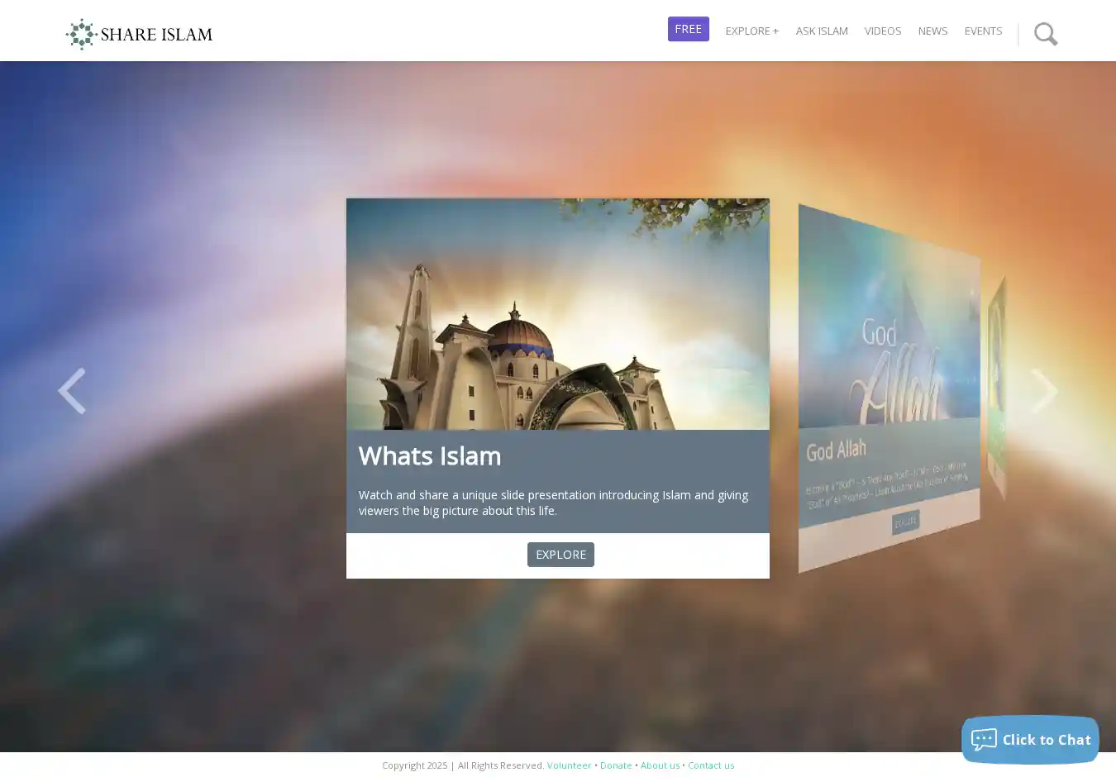1116x777 pixels.
Task: Click the Whats Islam heading
Action: pos(430,455)
